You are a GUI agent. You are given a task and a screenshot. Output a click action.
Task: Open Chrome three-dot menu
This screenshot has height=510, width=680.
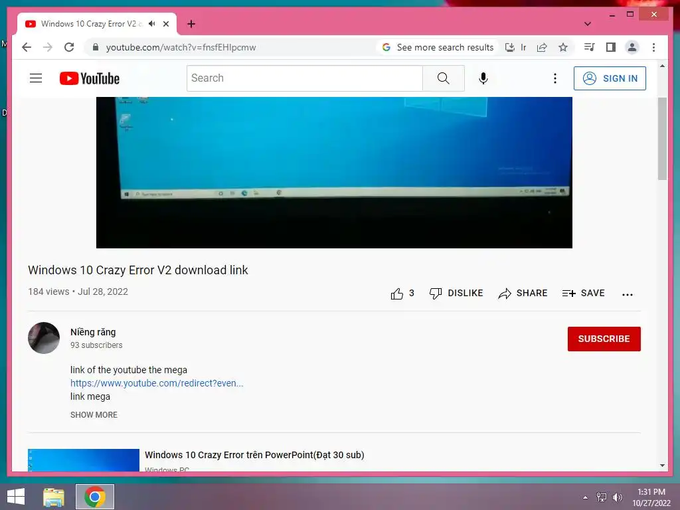point(653,47)
